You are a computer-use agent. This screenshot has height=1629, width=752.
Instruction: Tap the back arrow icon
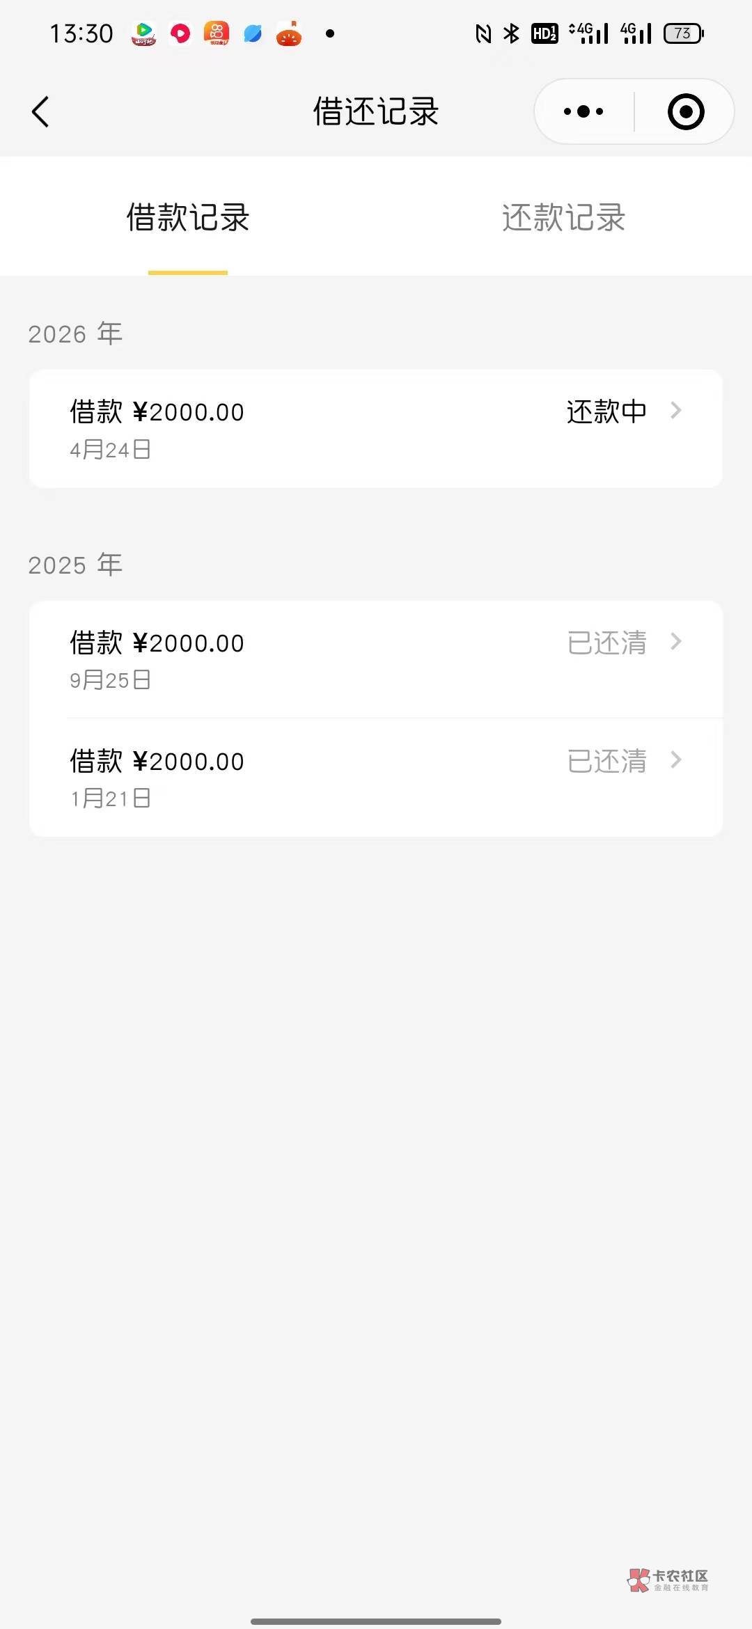click(40, 111)
